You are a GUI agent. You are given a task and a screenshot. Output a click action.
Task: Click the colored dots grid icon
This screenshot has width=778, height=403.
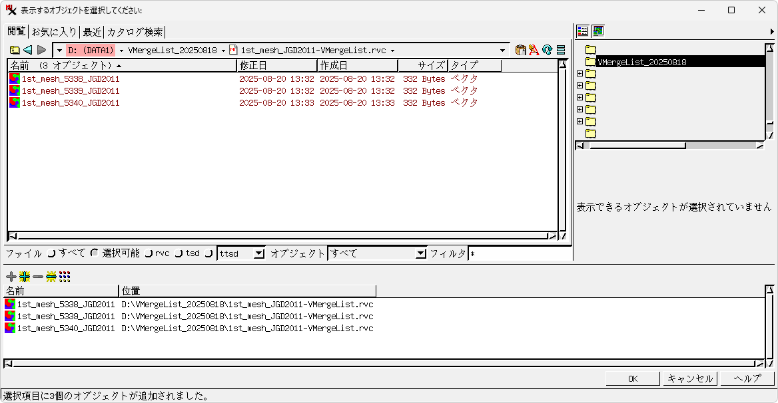pos(65,276)
